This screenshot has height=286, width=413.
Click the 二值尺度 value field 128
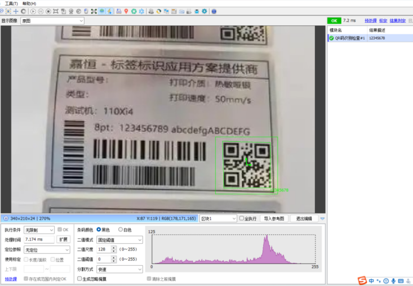tap(104, 249)
